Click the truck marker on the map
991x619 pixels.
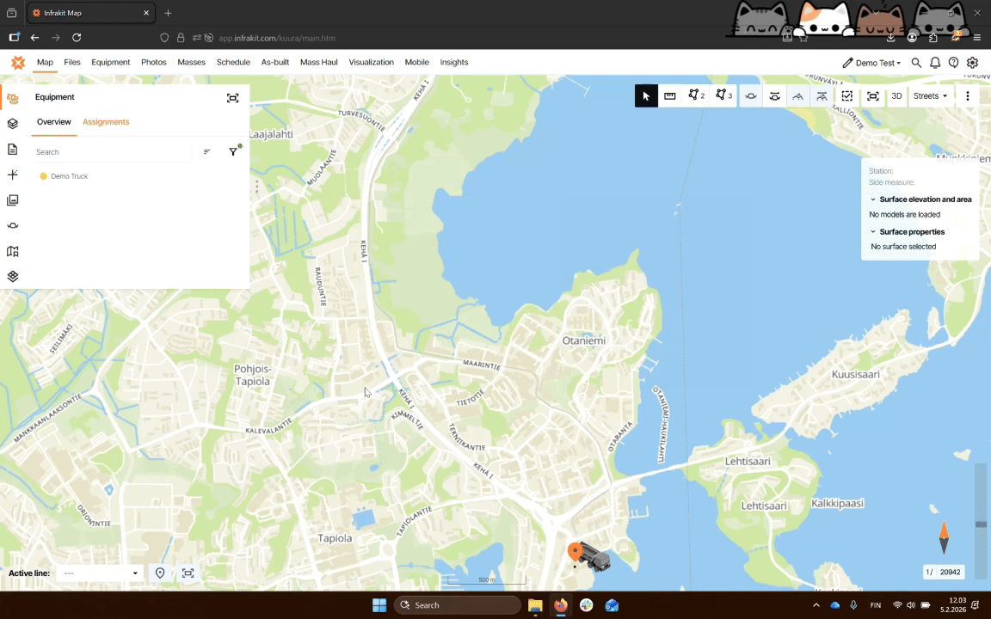coord(593,556)
